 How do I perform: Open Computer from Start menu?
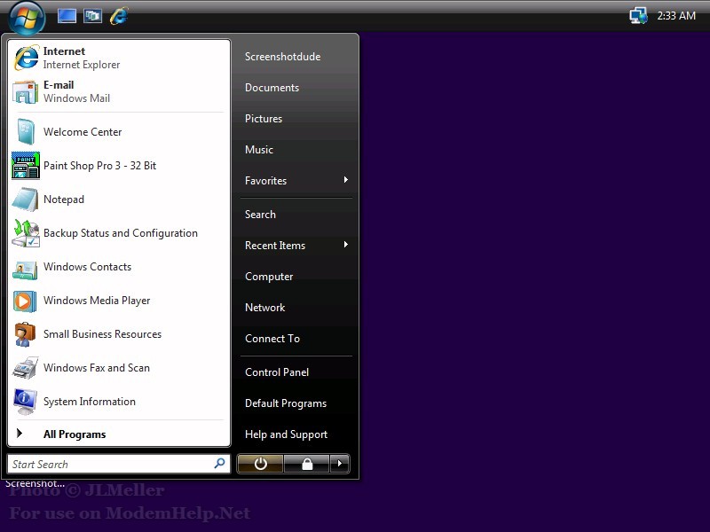click(269, 277)
